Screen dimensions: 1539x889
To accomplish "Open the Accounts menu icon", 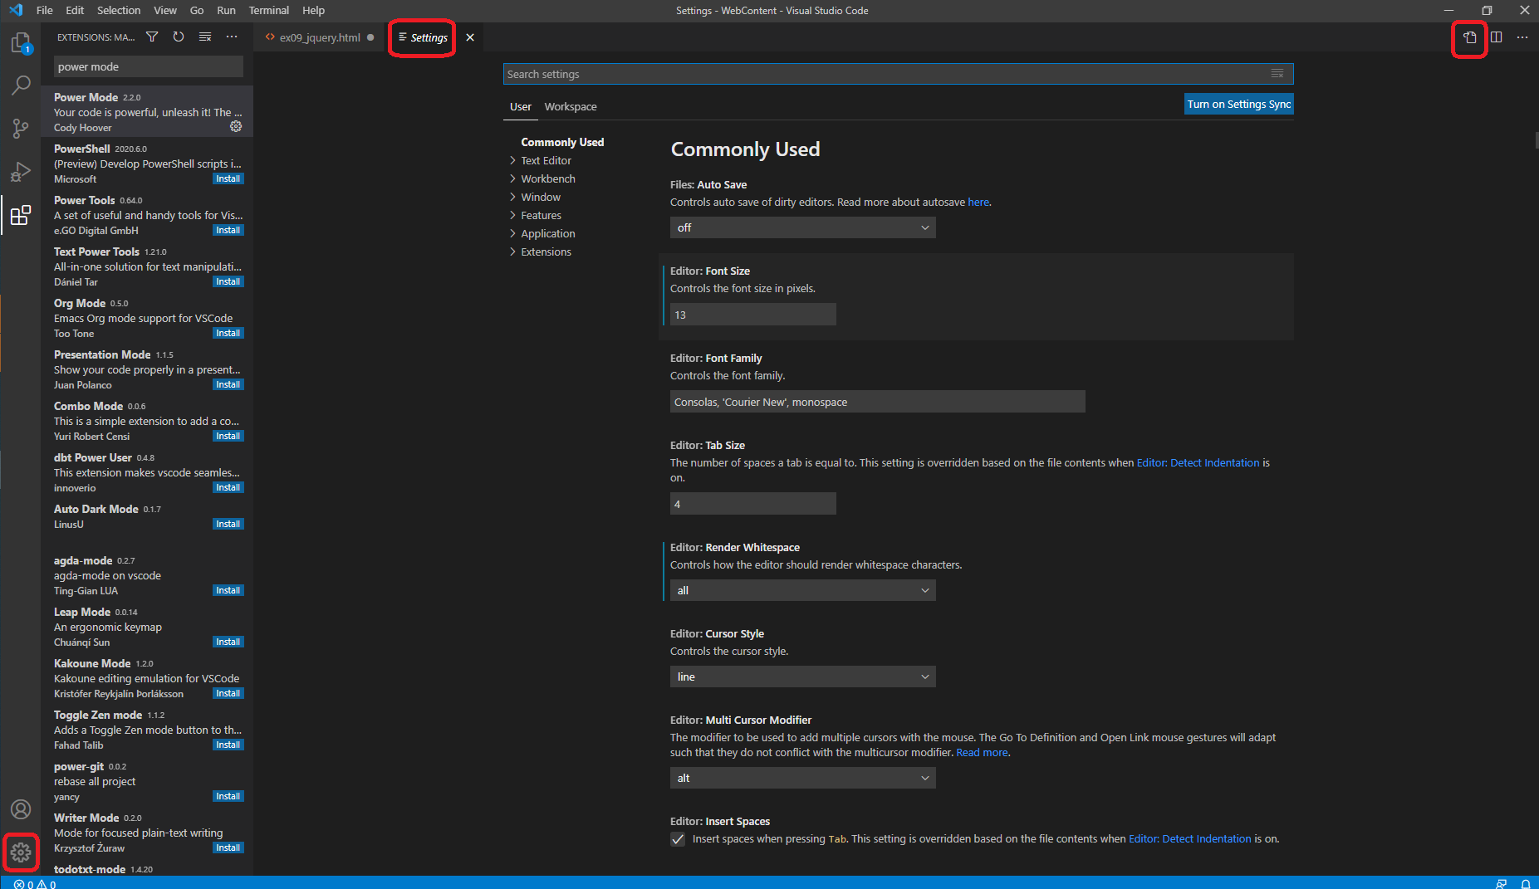I will [21, 809].
